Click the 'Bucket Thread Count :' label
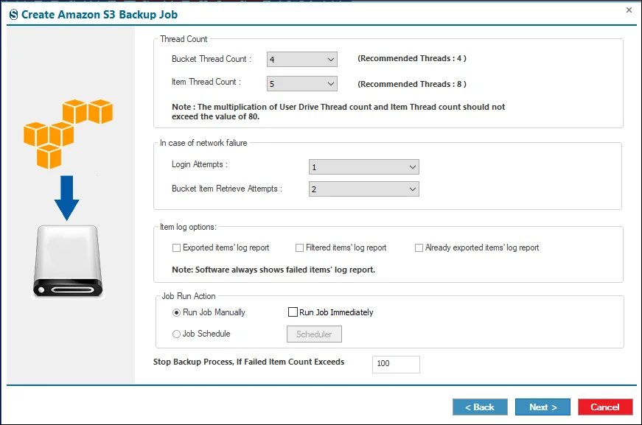 click(212, 59)
